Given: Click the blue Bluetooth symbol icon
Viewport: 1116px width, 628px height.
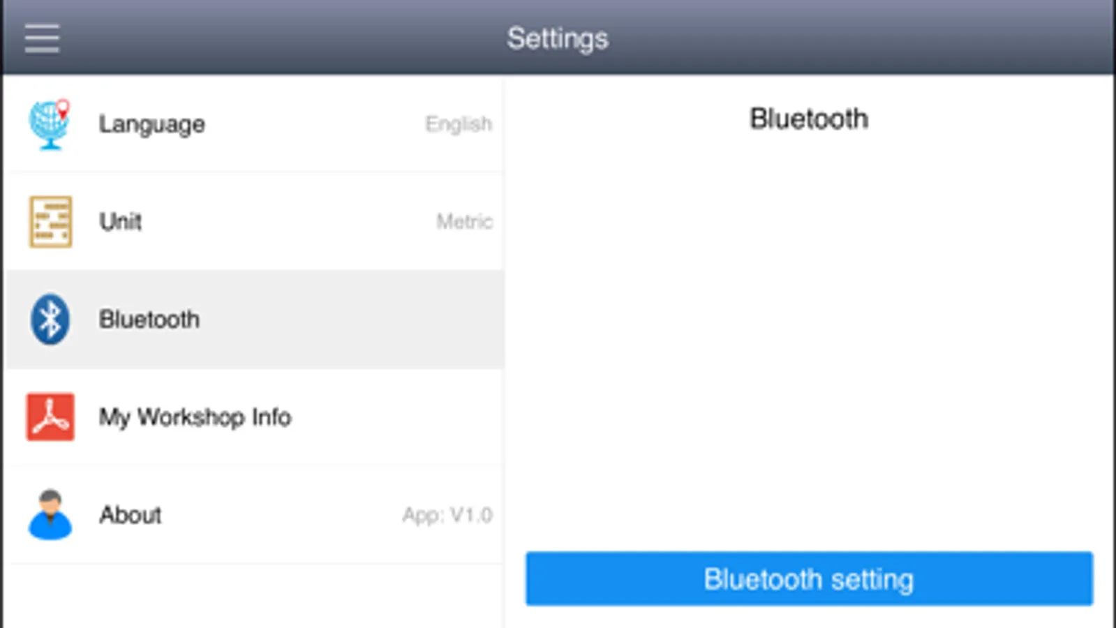Looking at the screenshot, I should point(50,320).
